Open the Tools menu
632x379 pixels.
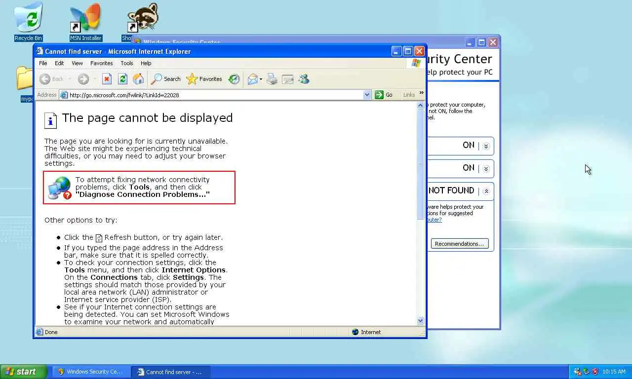(x=127, y=63)
